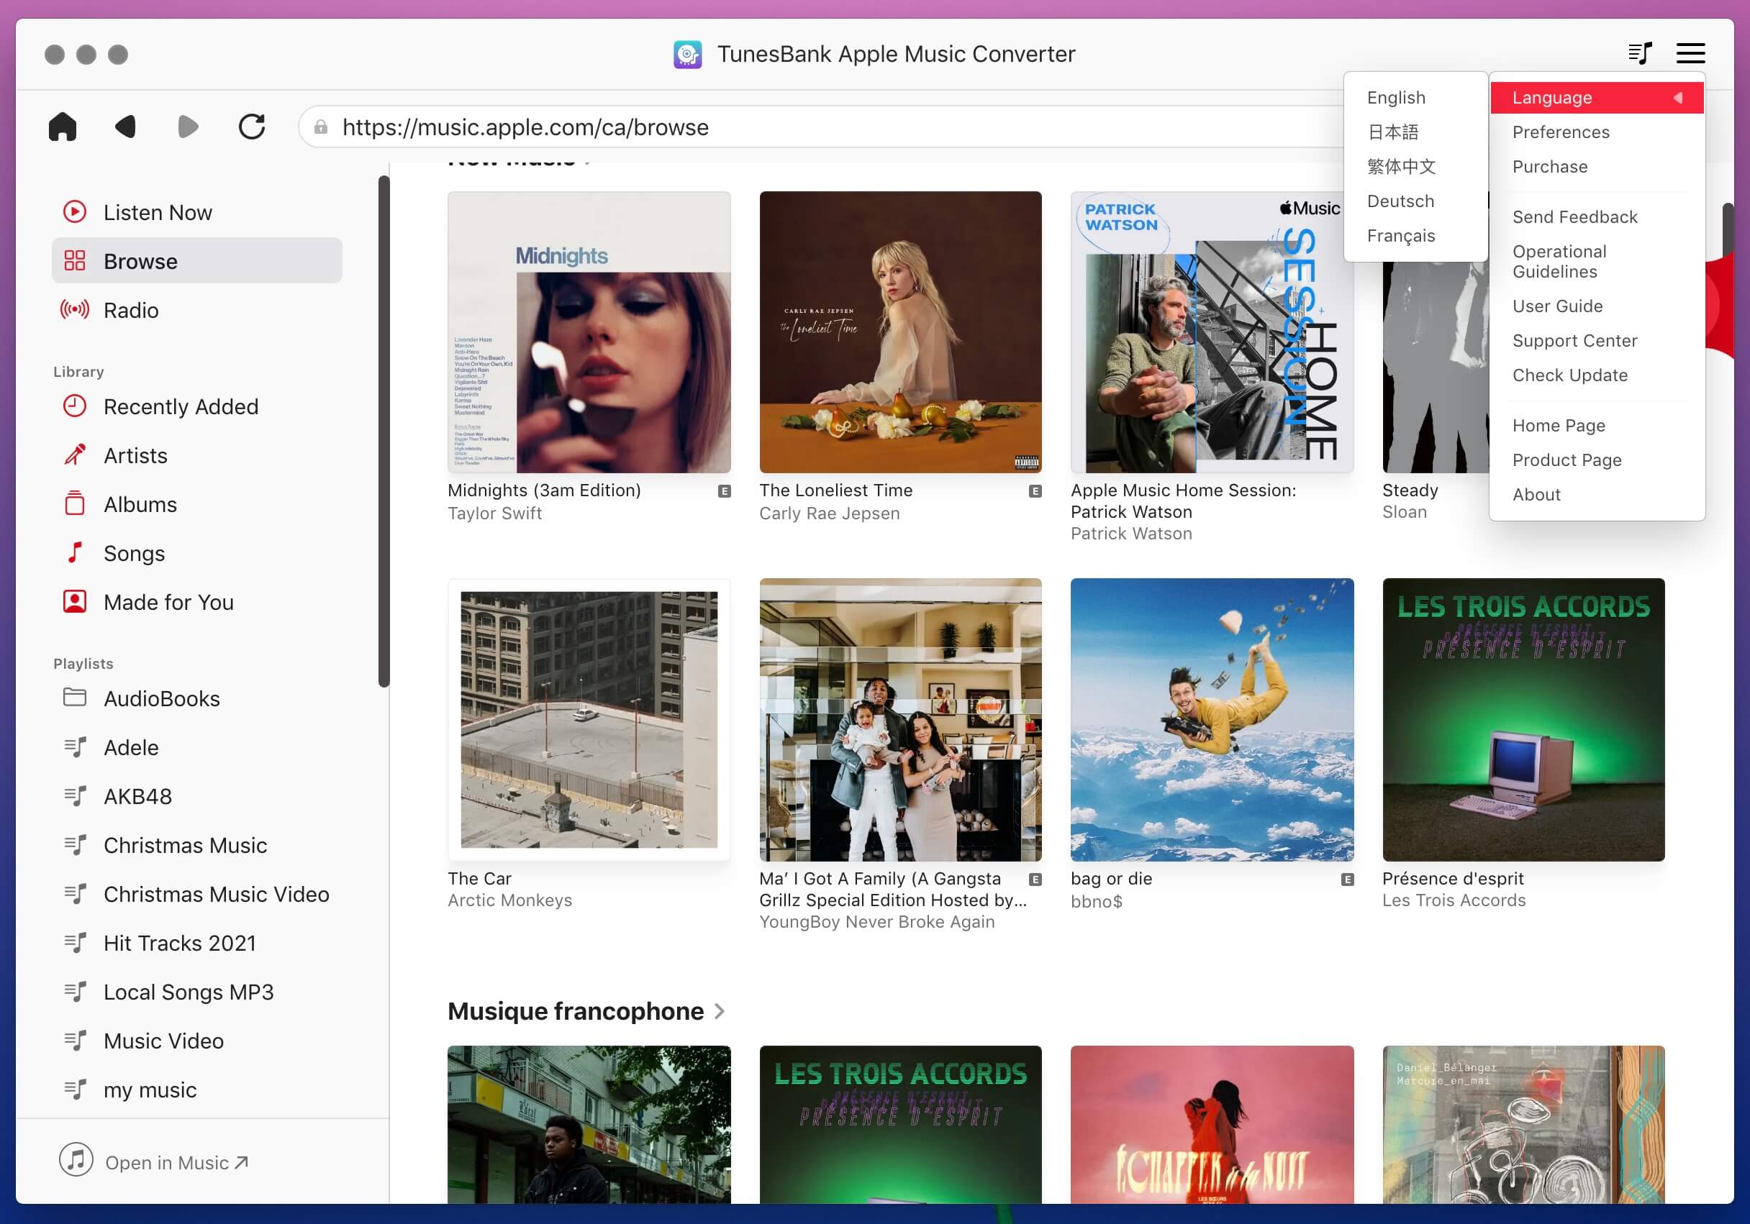Screen dimensions: 1750x1224
Task: Open Product Page from the menu
Action: [x=1597, y=460]
